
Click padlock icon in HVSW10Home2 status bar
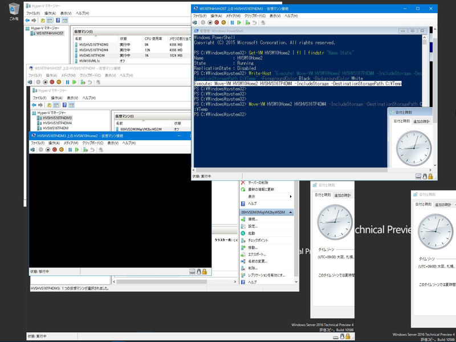[205, 272]
